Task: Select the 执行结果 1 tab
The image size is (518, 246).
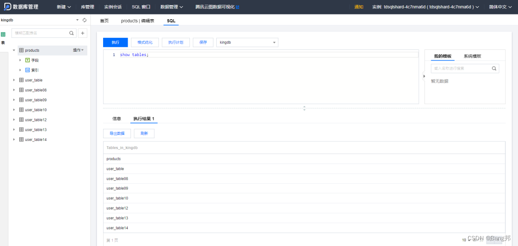Action: coord(144,118)
